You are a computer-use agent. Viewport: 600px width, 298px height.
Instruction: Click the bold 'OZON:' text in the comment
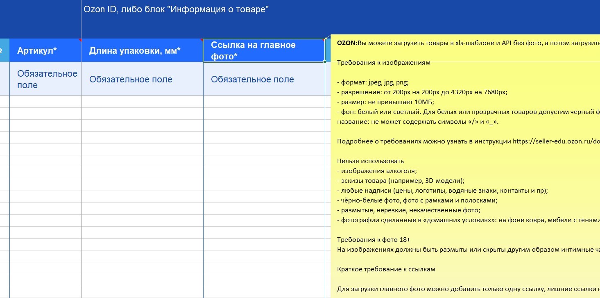(347, 43)
